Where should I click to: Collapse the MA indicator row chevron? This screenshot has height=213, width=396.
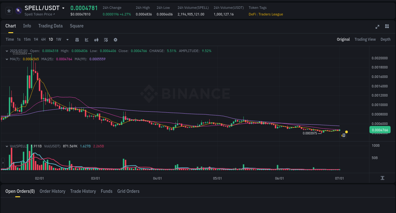[7, 59]
